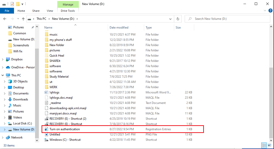Switch to details view button

coord(264,145)
